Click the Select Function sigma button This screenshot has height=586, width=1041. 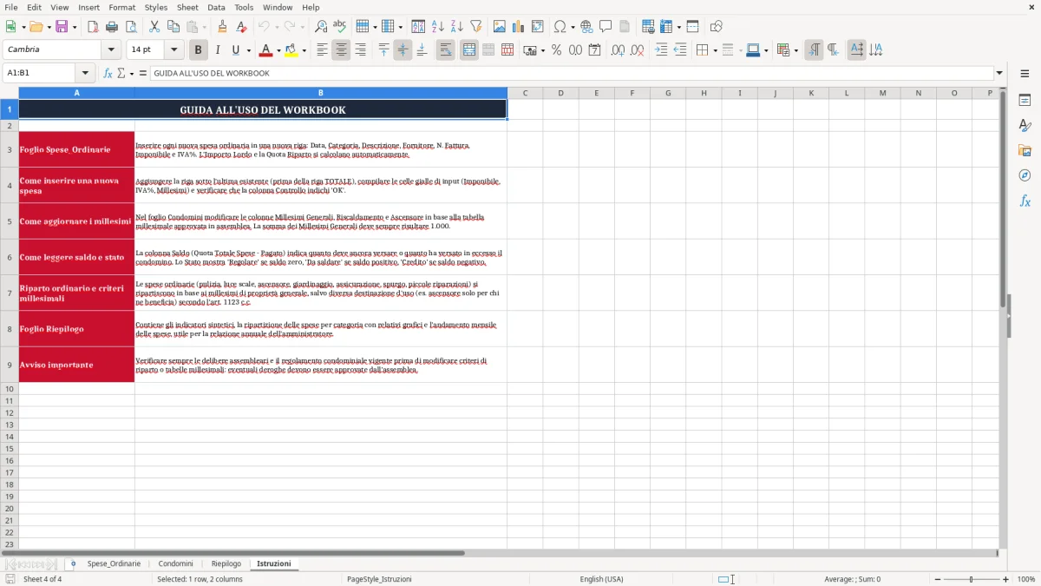tap(121, 73)
